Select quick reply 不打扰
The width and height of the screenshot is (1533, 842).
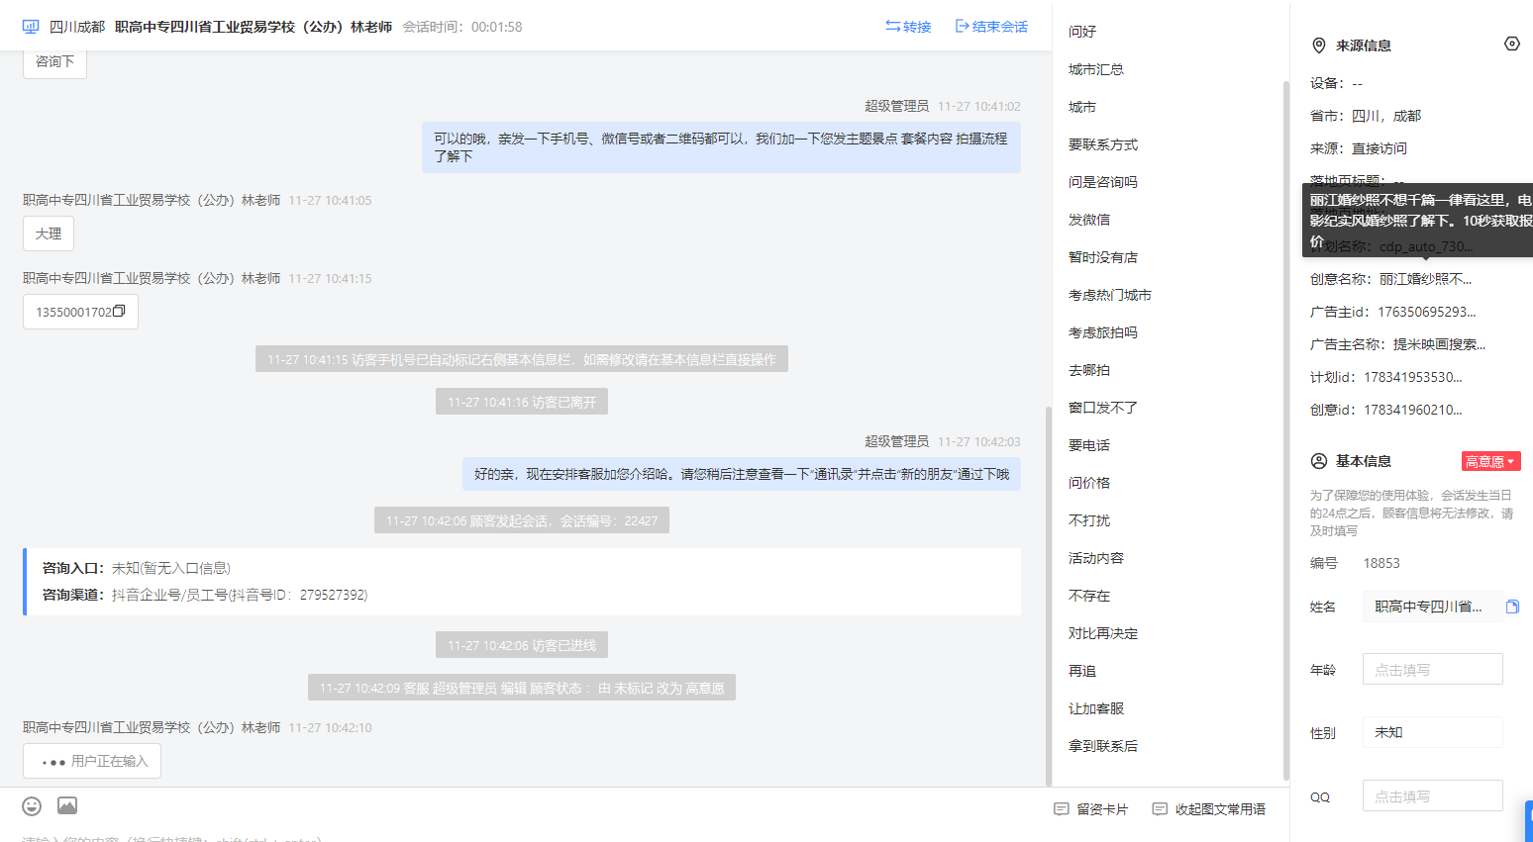(x=1089, y=520)
